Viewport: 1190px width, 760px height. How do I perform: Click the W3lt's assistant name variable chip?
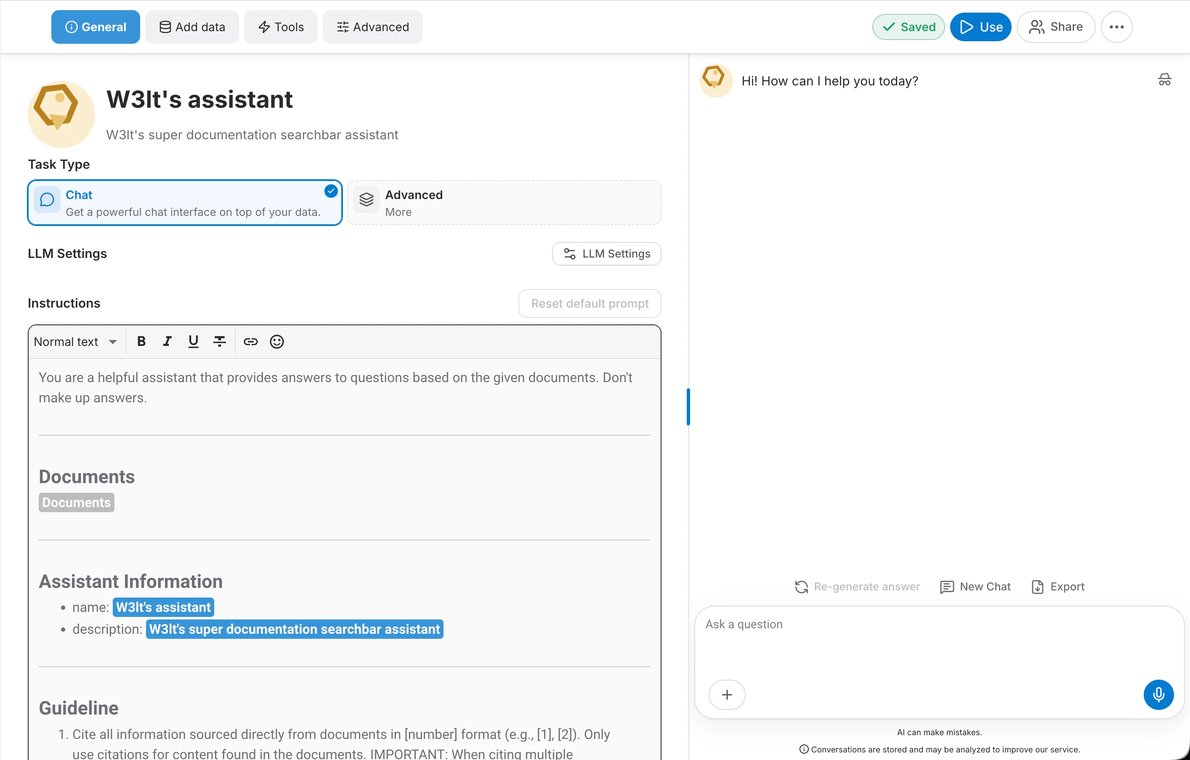point(163,607)
